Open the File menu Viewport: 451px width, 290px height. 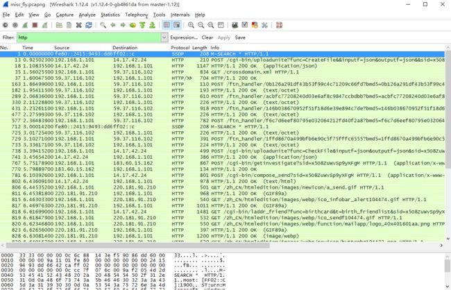pyautogui.click(x=6, y=15)
